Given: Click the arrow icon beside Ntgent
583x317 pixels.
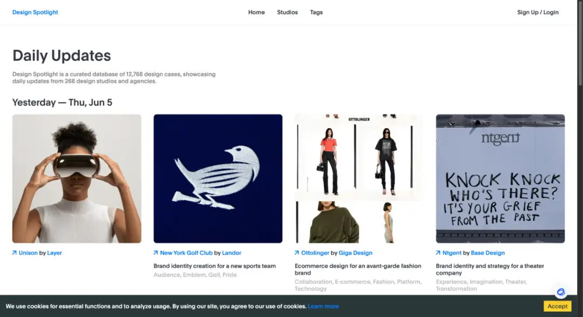Looking at the screenshot, I should tap(438, 253).
